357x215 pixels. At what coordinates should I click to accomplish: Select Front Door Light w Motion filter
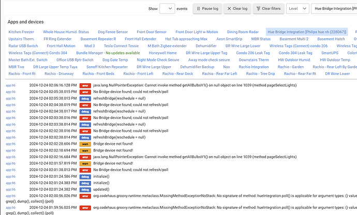(197, 32)
